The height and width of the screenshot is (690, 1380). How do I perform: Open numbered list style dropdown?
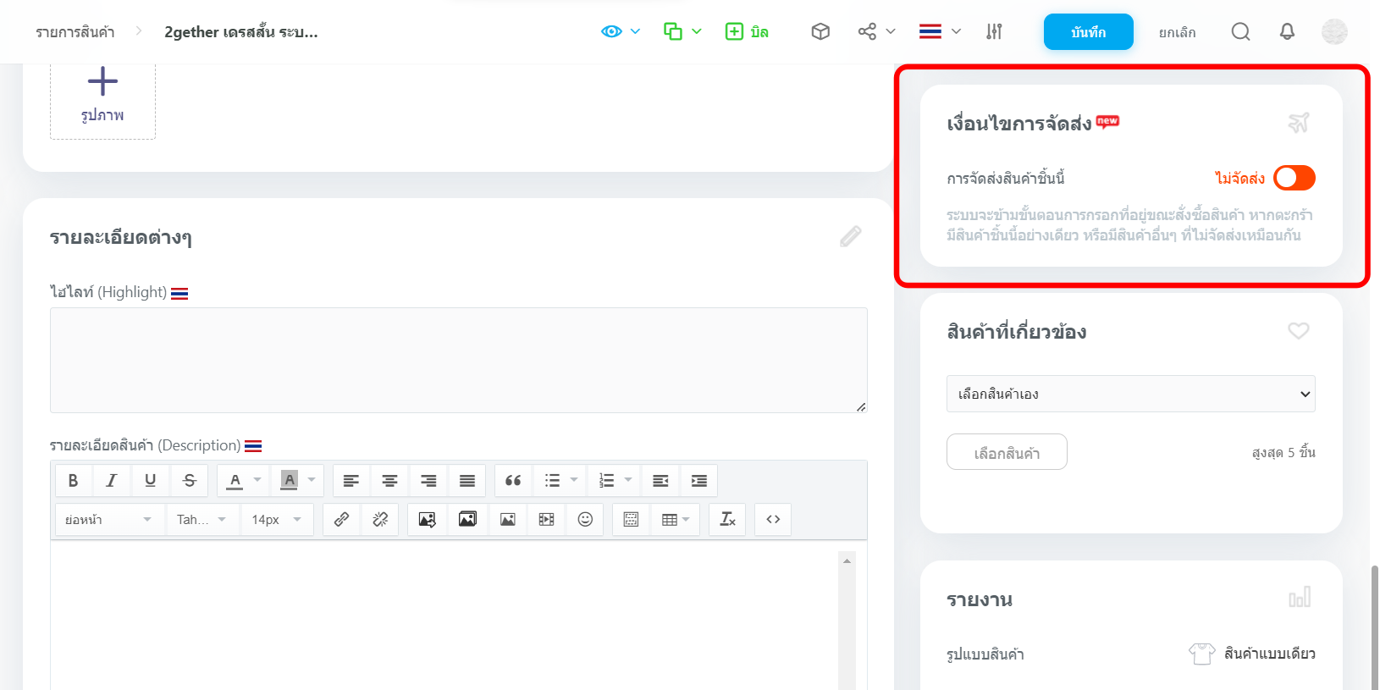point(628,480)
